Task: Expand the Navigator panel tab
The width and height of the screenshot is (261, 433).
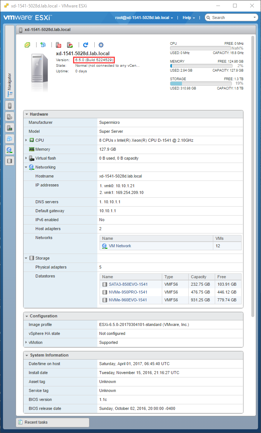Action: 10,62
